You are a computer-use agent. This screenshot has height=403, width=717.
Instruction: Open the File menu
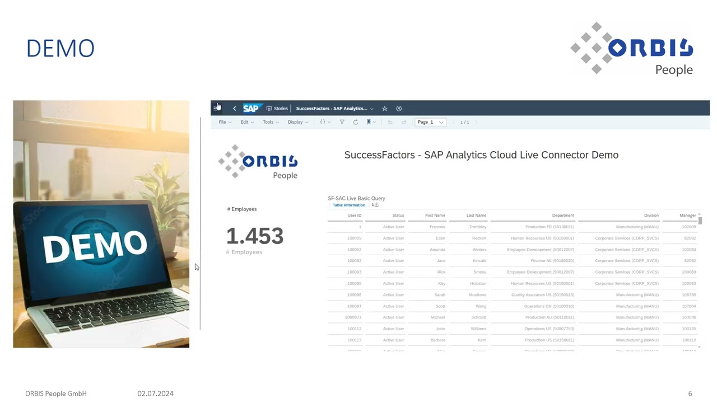coord(225,122)
